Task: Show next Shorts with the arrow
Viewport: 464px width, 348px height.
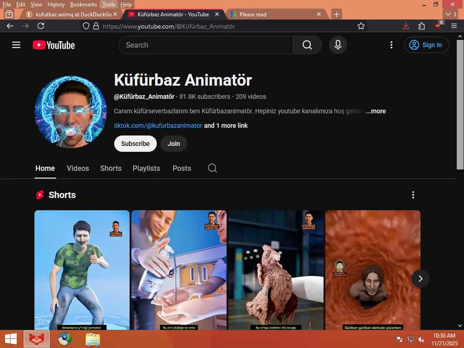Action: point(420,279)
